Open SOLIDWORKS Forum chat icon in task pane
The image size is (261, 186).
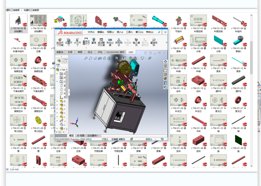[x=165, y=87]
